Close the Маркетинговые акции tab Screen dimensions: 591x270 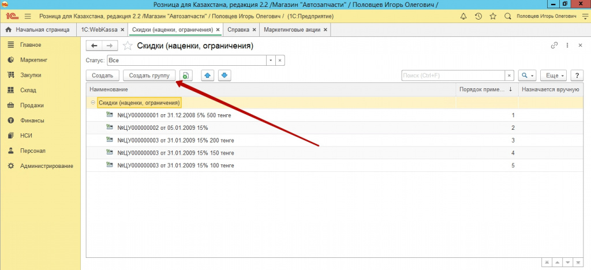coord(326,30)
